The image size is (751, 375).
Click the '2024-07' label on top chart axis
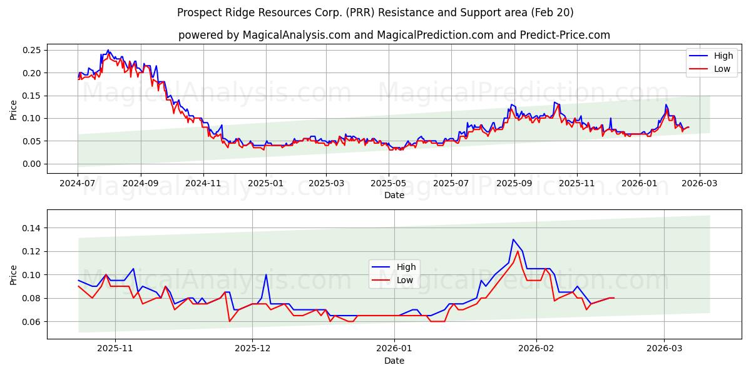tap(78, 184)
